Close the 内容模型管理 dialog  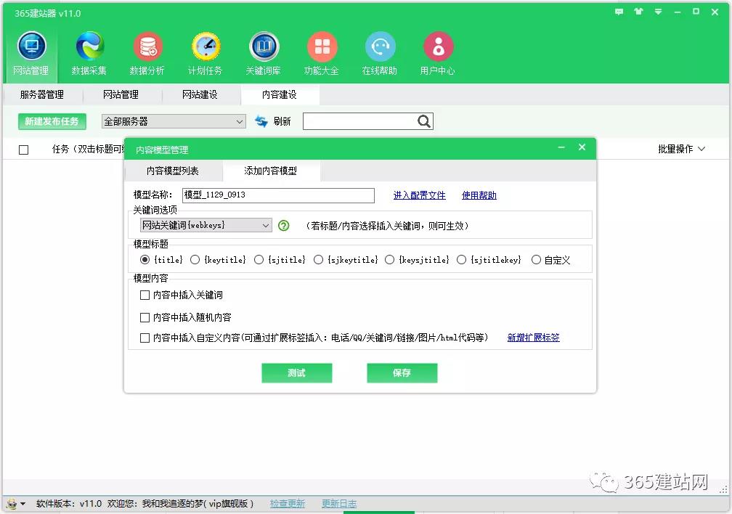(x=582, y=147)
